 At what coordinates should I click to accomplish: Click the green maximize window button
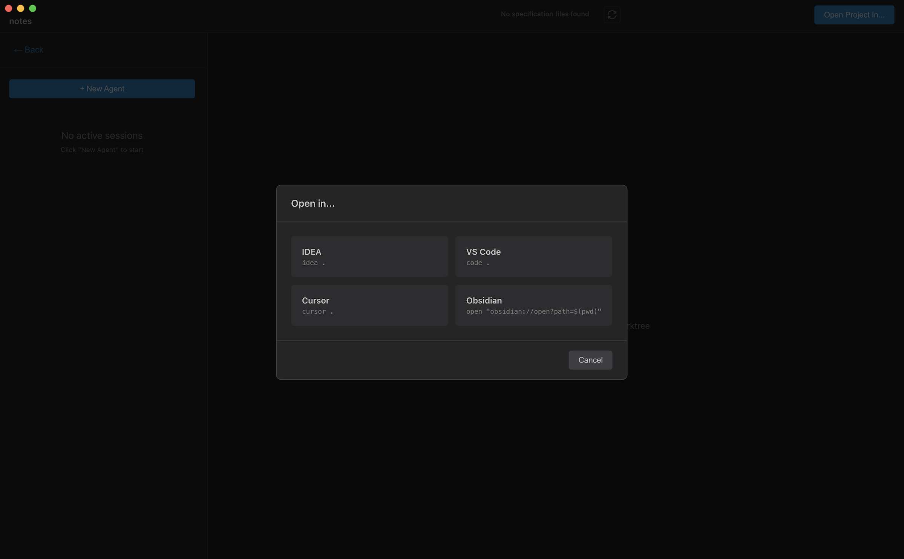point(33,8)
